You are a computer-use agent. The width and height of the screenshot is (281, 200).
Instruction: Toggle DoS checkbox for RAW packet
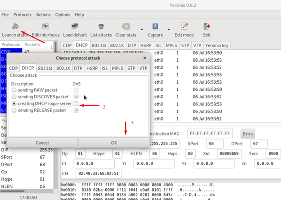76,90
